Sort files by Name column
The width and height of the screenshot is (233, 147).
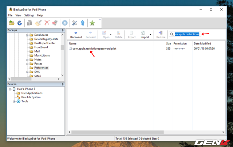[72, 43]
